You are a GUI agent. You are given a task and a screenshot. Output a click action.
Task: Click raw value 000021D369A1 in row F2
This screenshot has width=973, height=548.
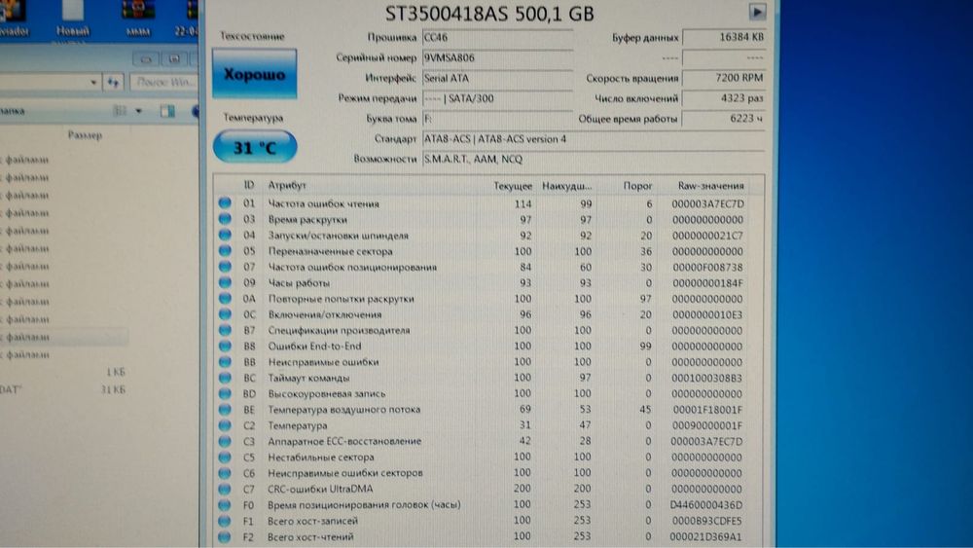(706, 537)
